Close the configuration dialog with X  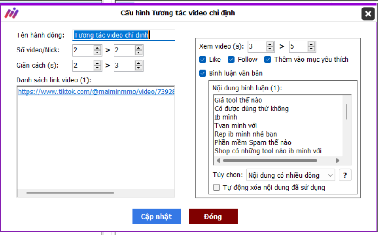tap(368, 14)
